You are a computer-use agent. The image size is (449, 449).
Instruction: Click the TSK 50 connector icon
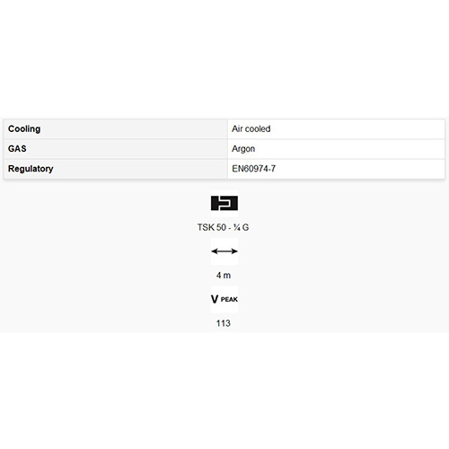tap(224, 203)
